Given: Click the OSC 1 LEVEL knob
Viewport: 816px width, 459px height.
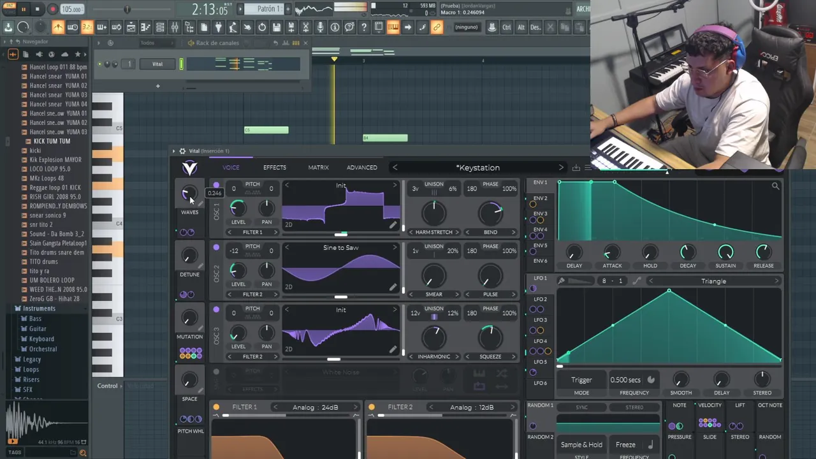Looking at the screenshot, I should coord(237,208).
